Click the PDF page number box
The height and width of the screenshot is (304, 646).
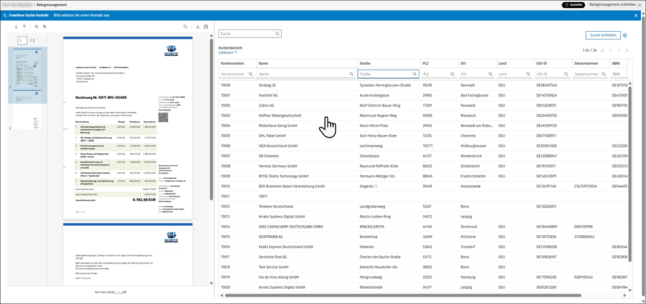23,41
